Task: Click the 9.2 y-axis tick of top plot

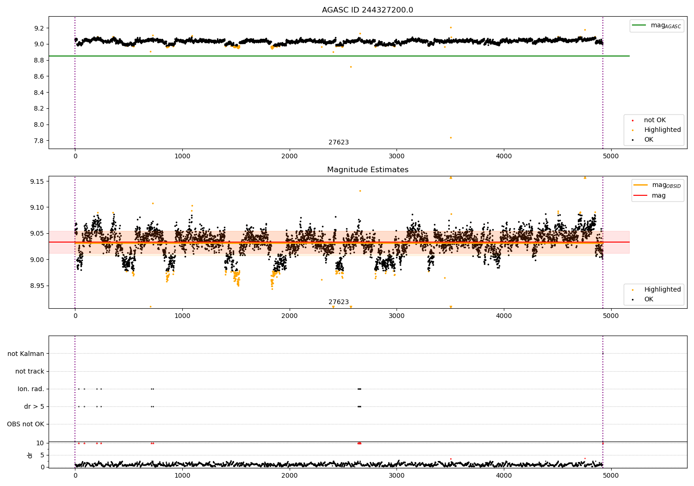Action: tap(39, 28)
